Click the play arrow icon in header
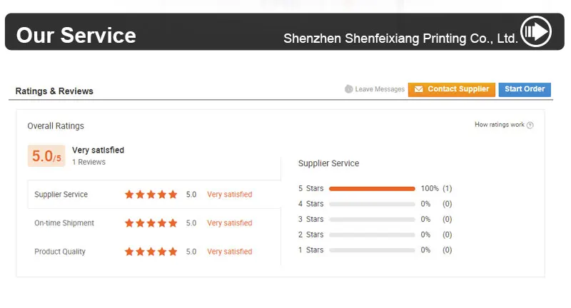The image size is (571, 308). pyautogui.click(x=535, y=31)
